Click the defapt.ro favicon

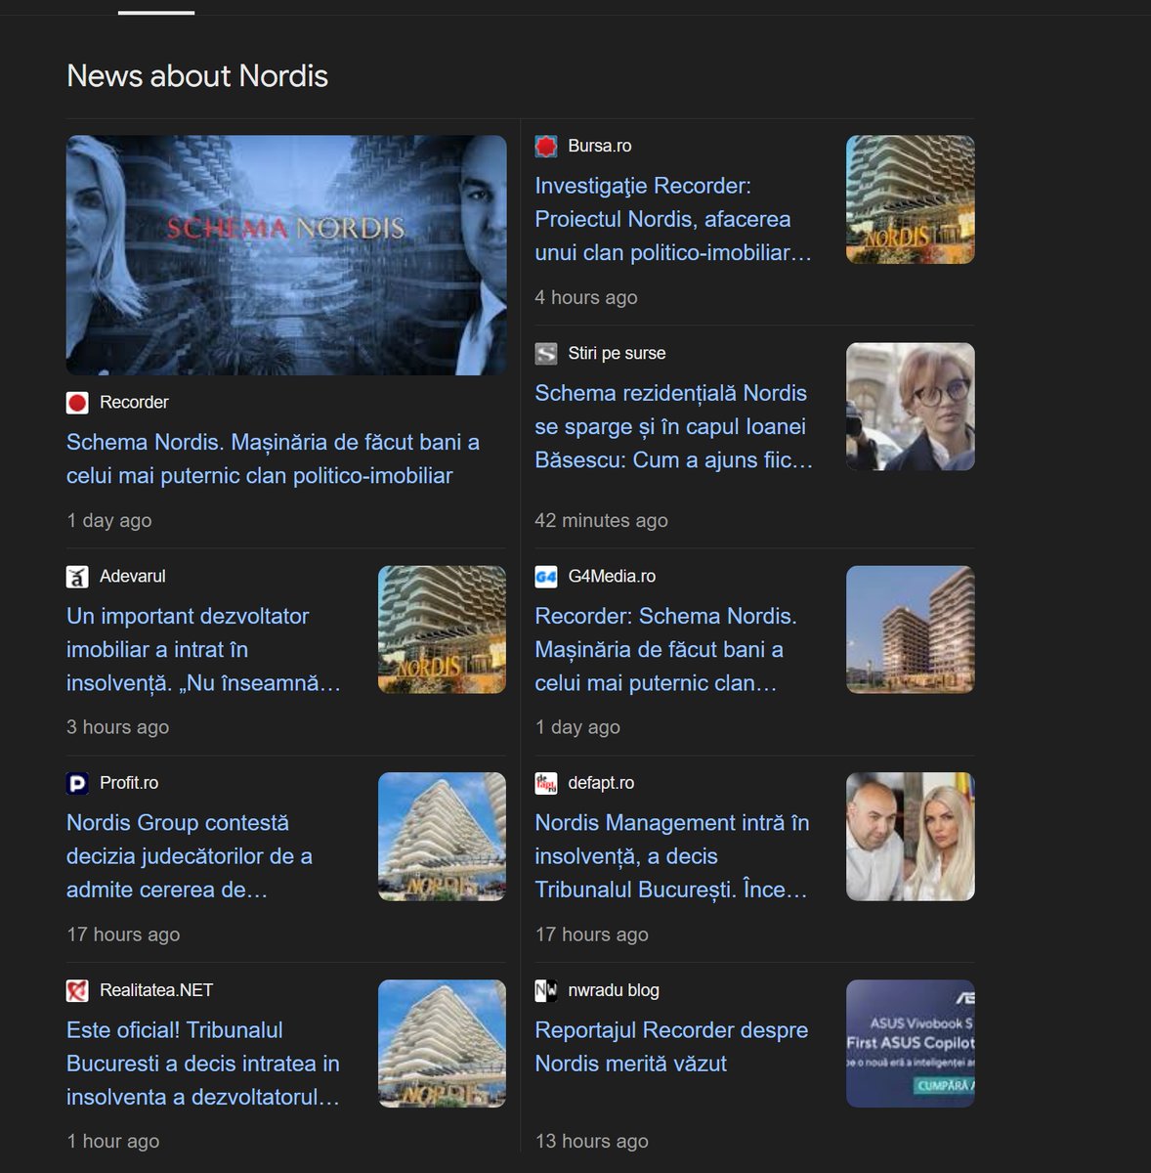pyautogui.click(x=546, y=783)
